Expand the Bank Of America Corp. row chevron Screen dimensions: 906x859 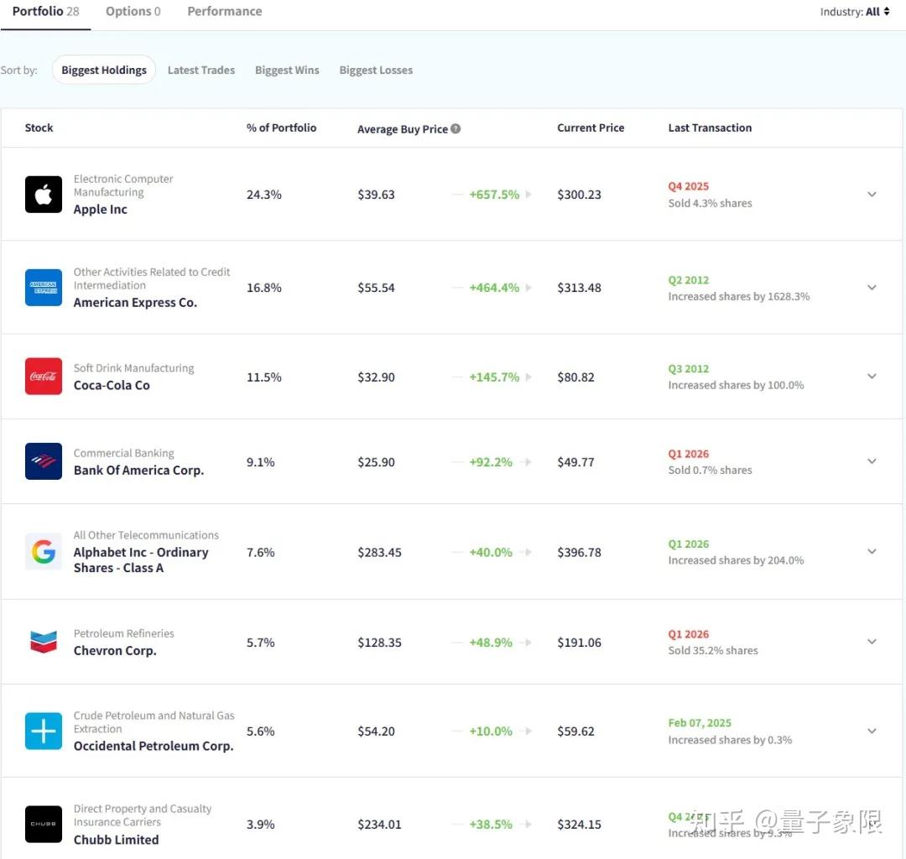click(872, 461)
